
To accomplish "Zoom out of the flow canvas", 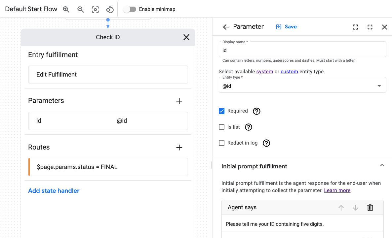I will [x=81, y=9].
